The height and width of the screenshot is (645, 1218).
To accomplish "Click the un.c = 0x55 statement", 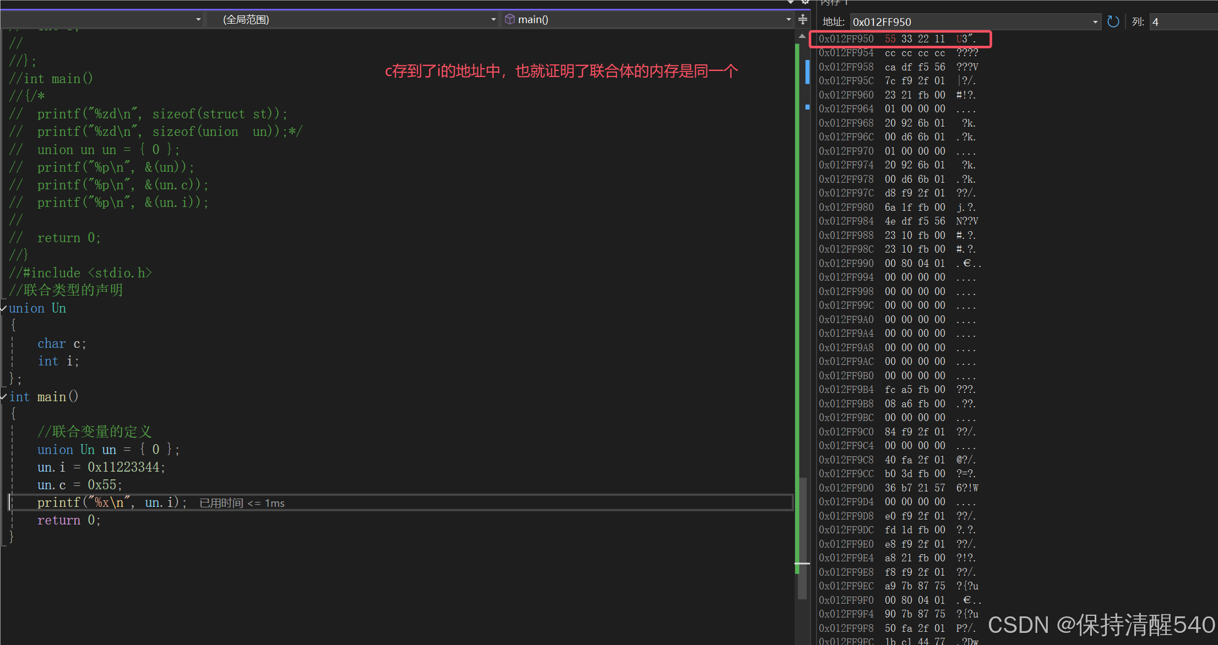I will click(x=79, y=485).
